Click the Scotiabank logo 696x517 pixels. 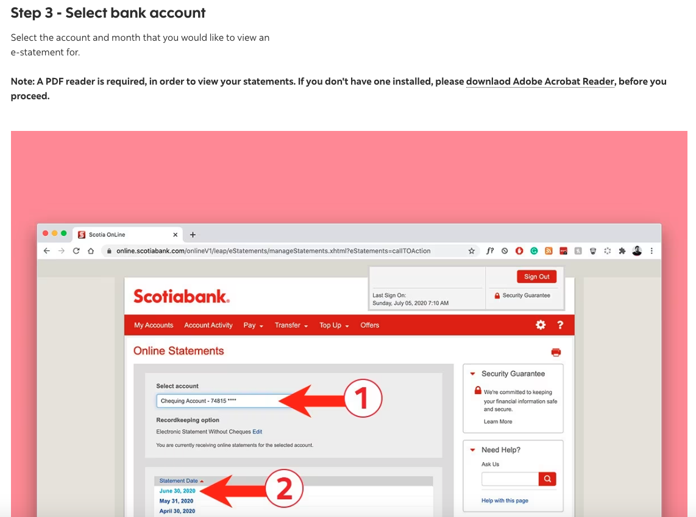(182, 296)
